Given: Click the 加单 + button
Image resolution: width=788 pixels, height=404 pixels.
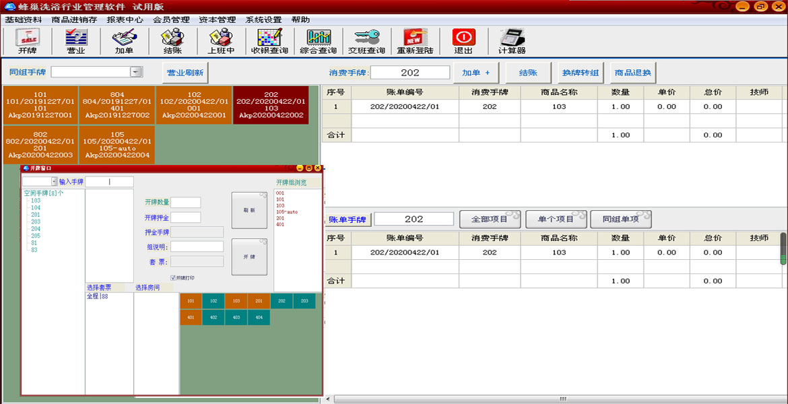Looking at the screenshot, I should point(476,72).
